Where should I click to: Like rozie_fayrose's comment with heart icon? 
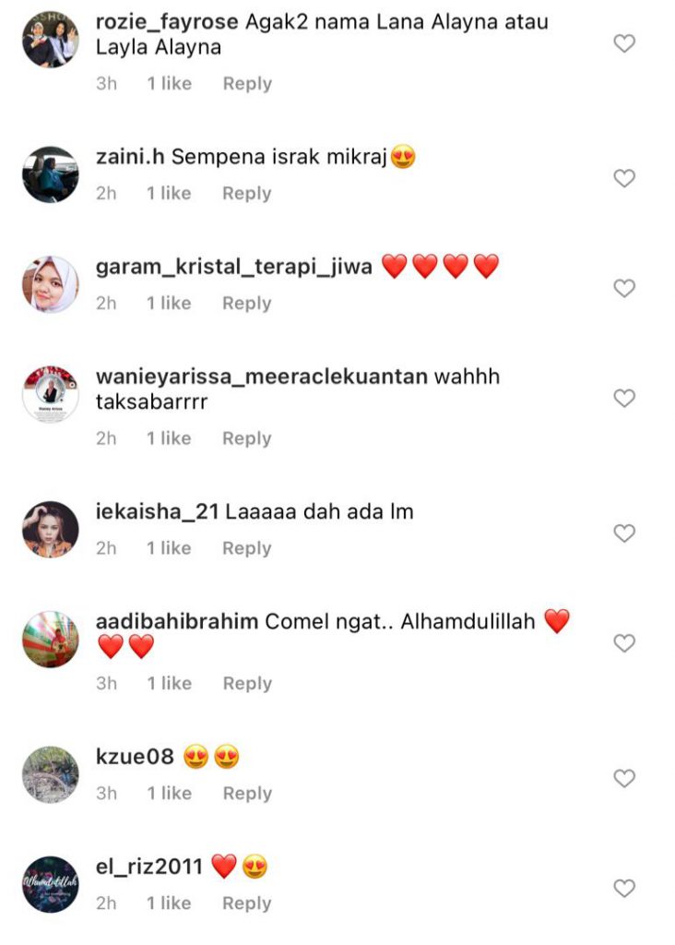click(624, 43)
